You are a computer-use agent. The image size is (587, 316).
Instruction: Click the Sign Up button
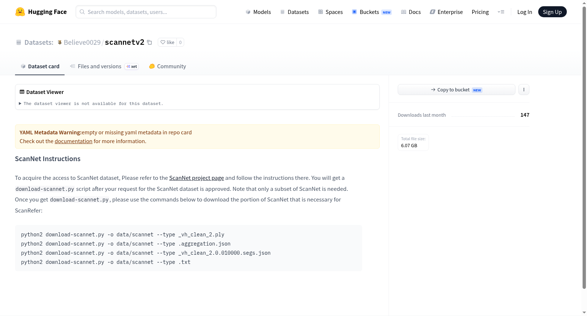pyautogui.click(x=552, y=12)
